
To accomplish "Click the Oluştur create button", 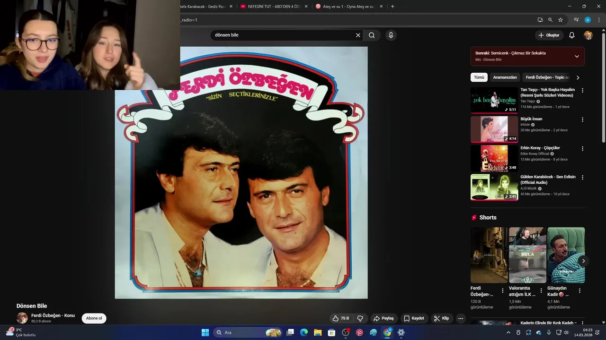I will coord(549,35).
